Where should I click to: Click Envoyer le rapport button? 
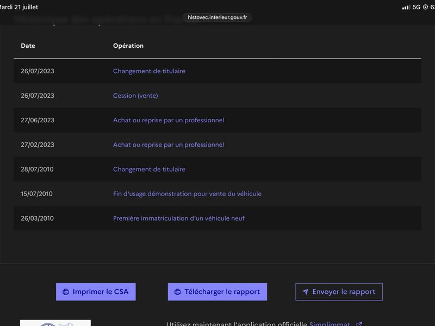pos(339,292)
